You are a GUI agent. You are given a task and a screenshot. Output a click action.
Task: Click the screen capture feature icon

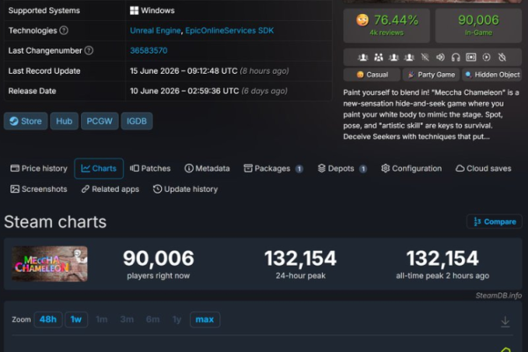(x=471, y=57)
